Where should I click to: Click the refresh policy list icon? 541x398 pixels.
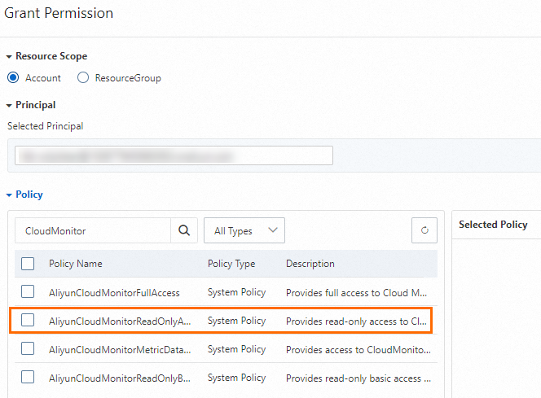pos(424,230)
